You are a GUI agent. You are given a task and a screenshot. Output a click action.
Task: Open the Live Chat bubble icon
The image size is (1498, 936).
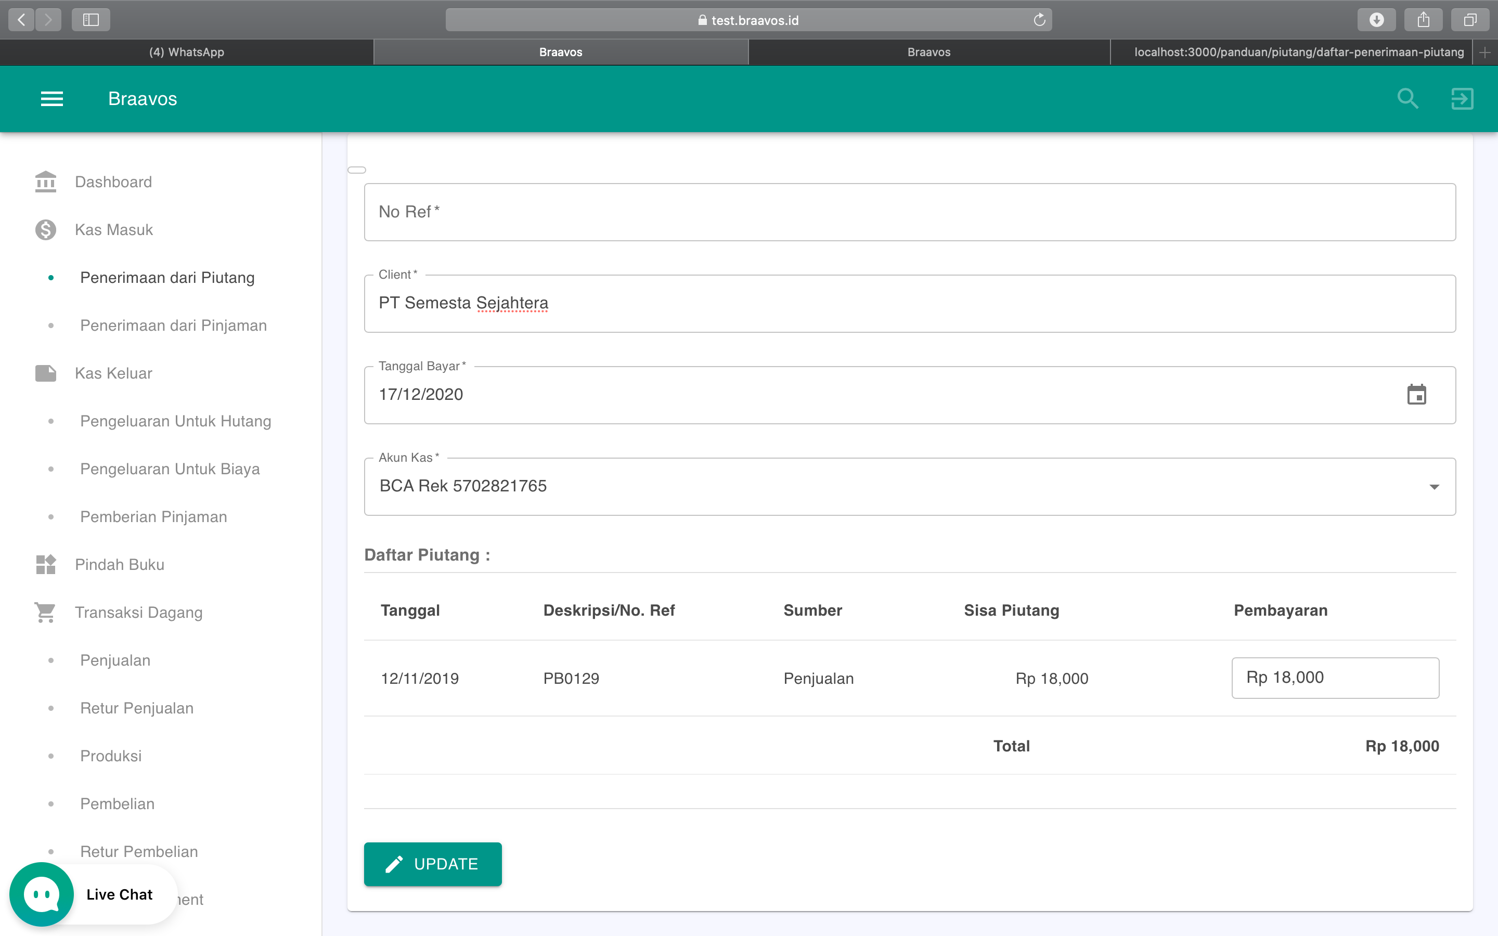pyautogui.click(x=42, y=894)
